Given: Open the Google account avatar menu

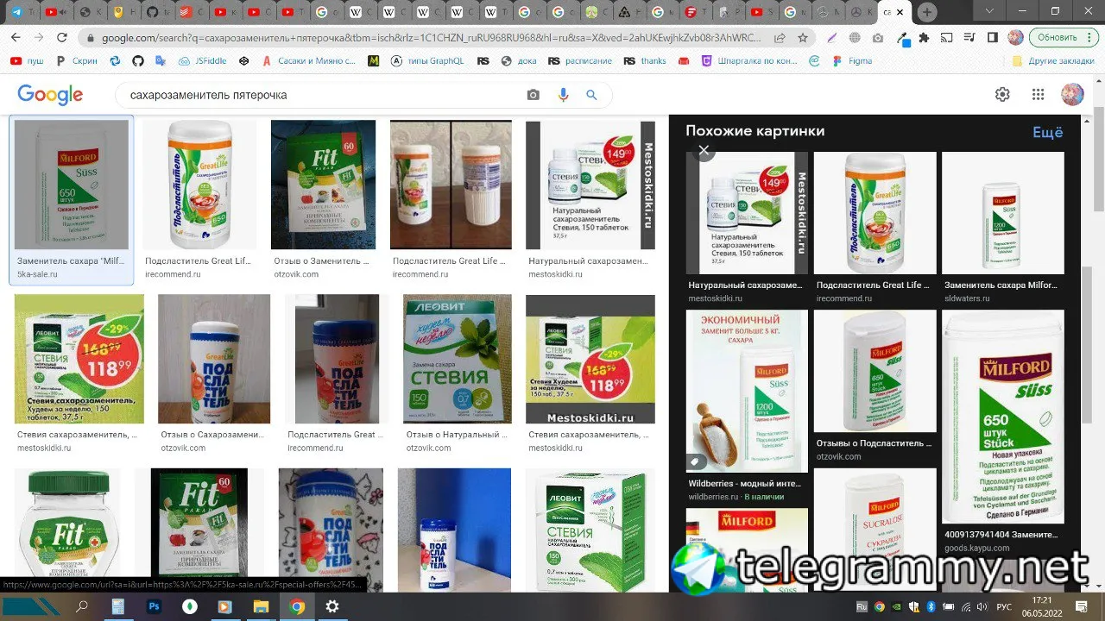Looking at the screenshot, I should pyautogui.click(x=1072, y=95).
